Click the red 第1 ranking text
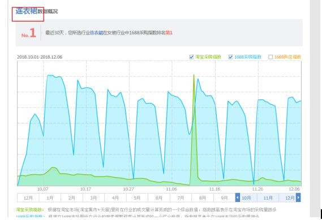Viewport: 322px width, 220px height. tap(169, 33)
